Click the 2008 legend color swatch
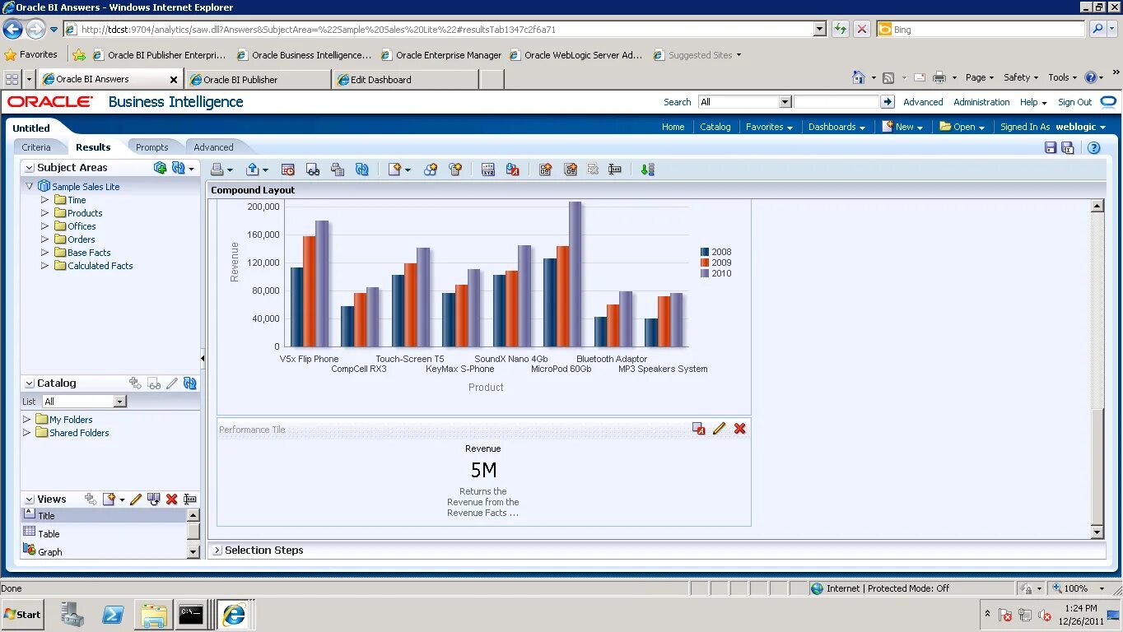This screenshot has width=1123, height=632. [x=705, y=253]
